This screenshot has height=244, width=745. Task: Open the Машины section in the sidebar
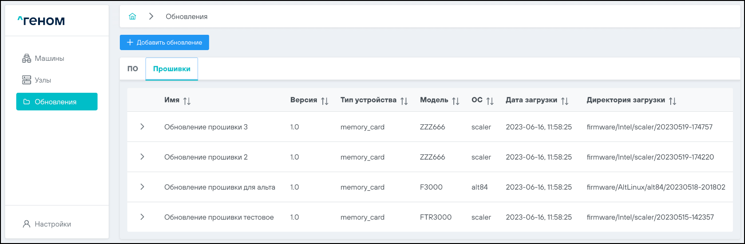click(x=49, y=58)
